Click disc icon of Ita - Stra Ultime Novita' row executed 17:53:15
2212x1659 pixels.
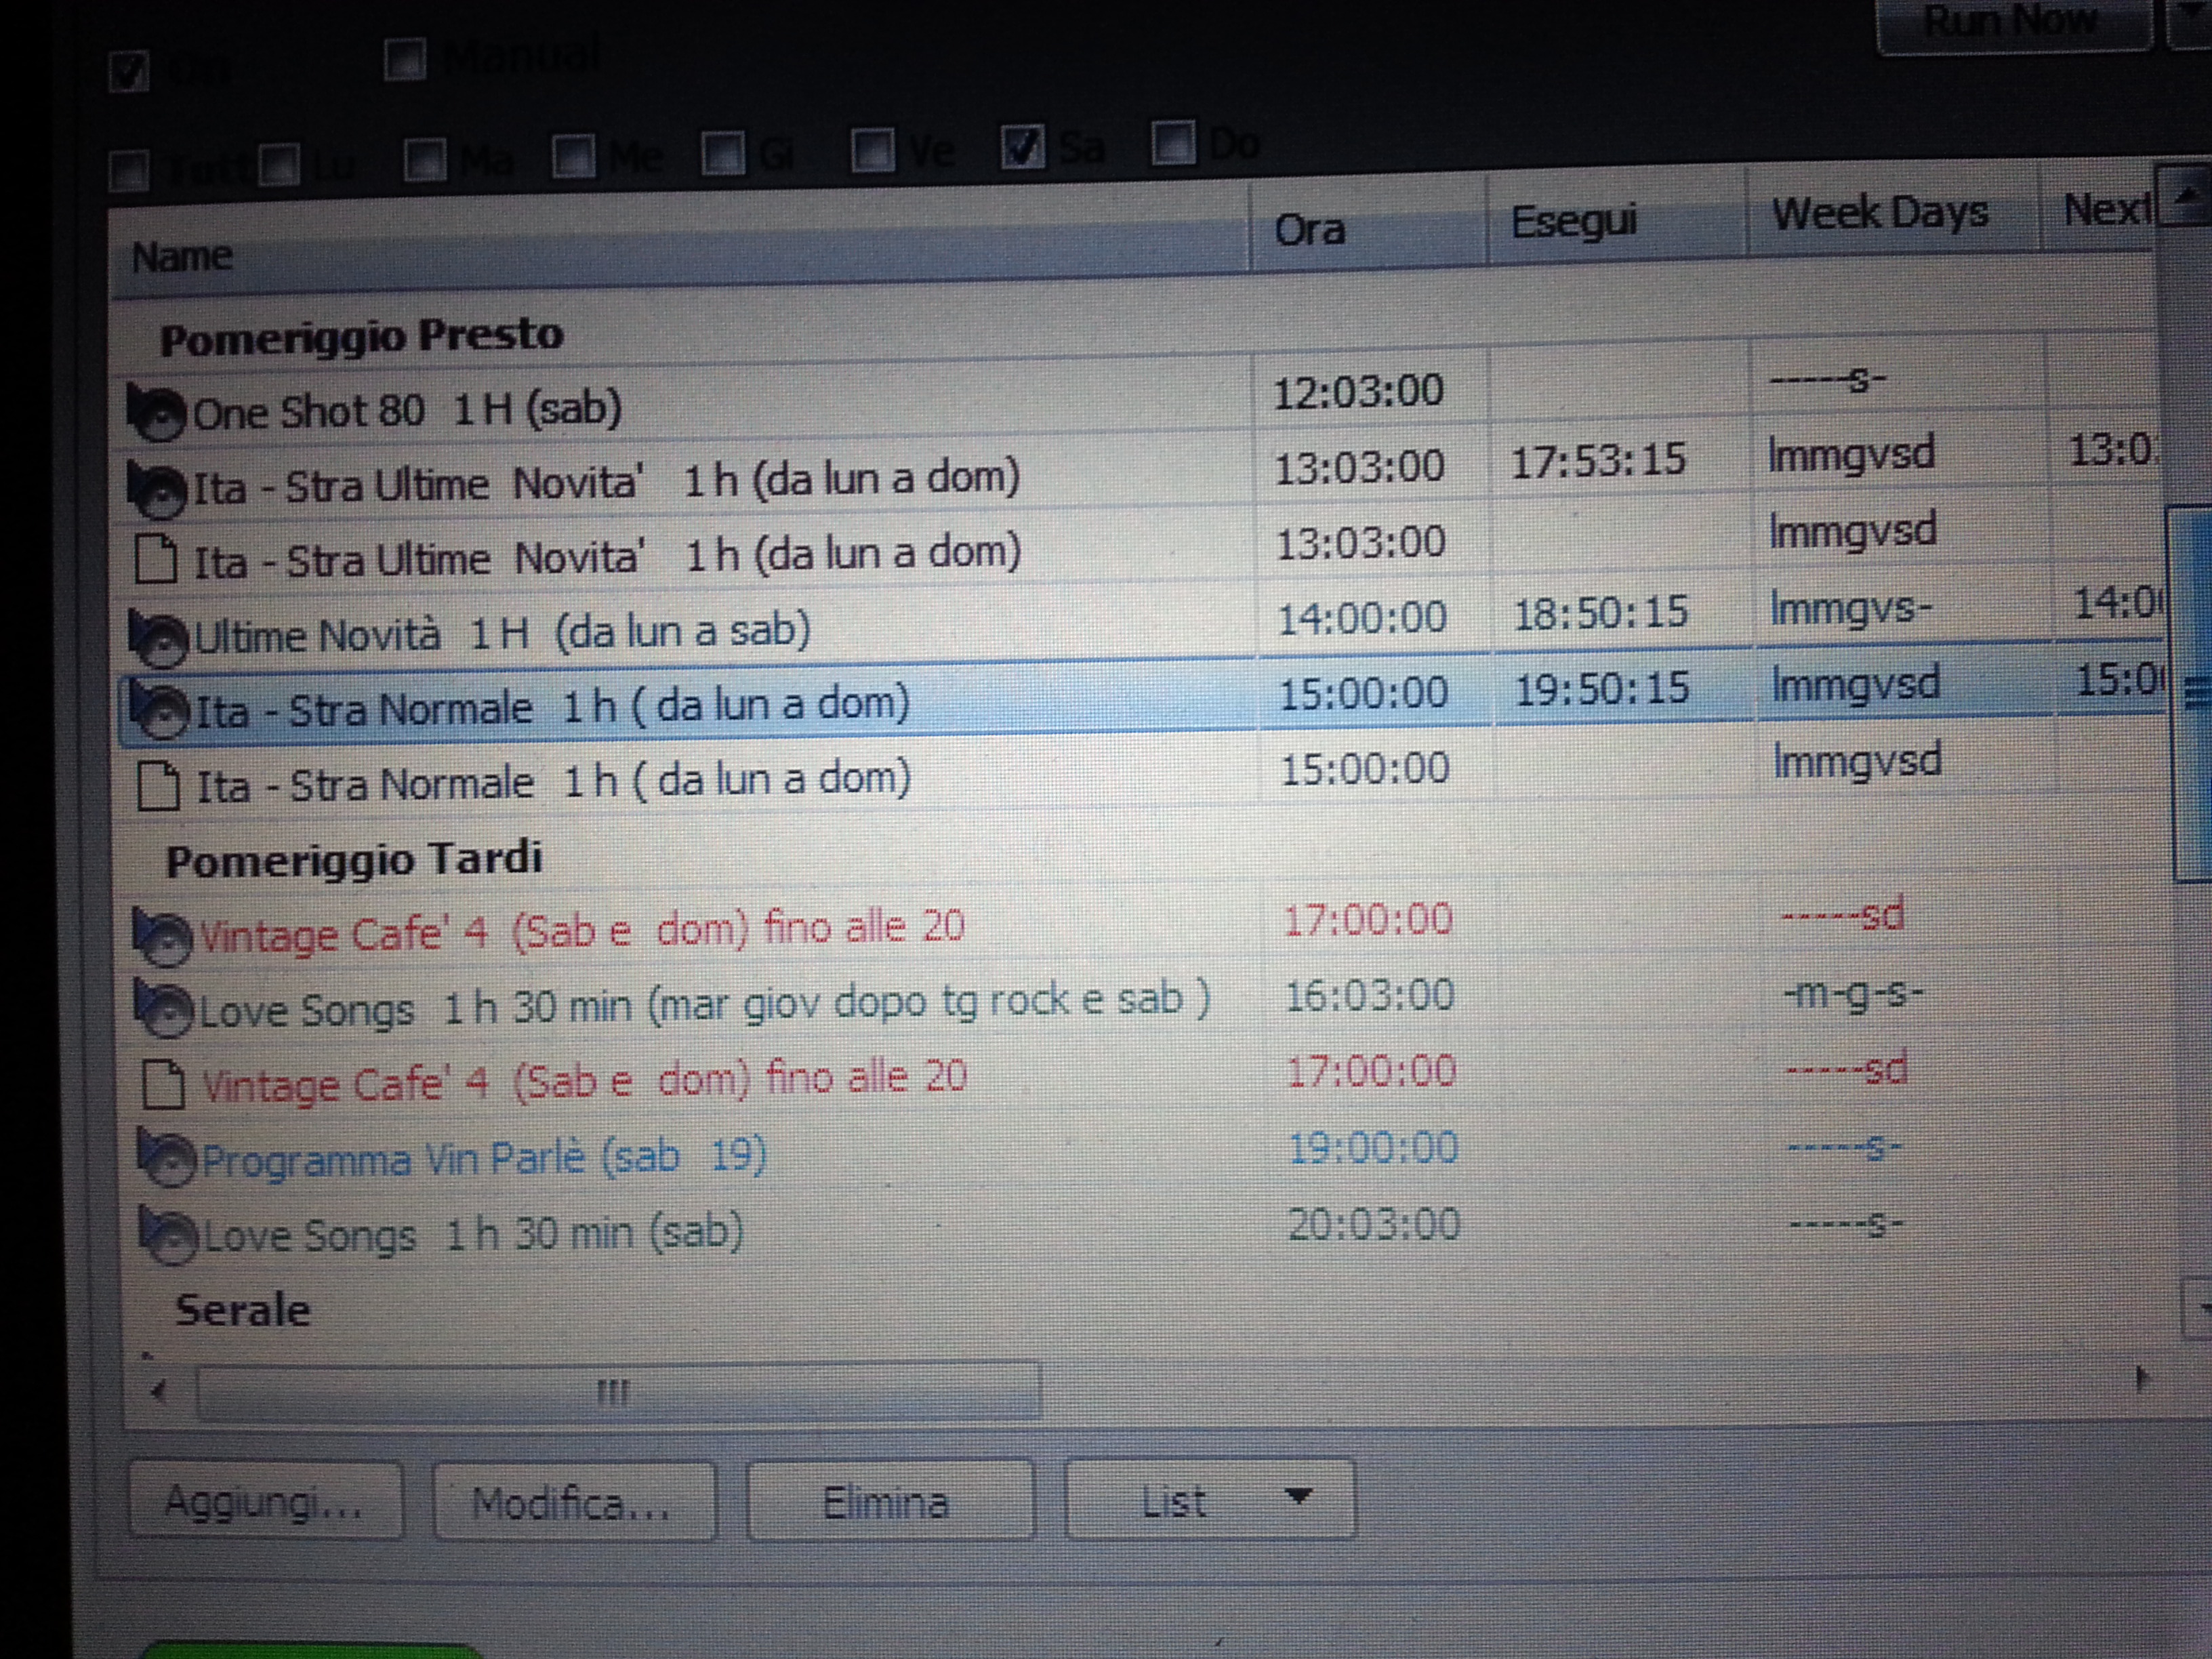157,489
